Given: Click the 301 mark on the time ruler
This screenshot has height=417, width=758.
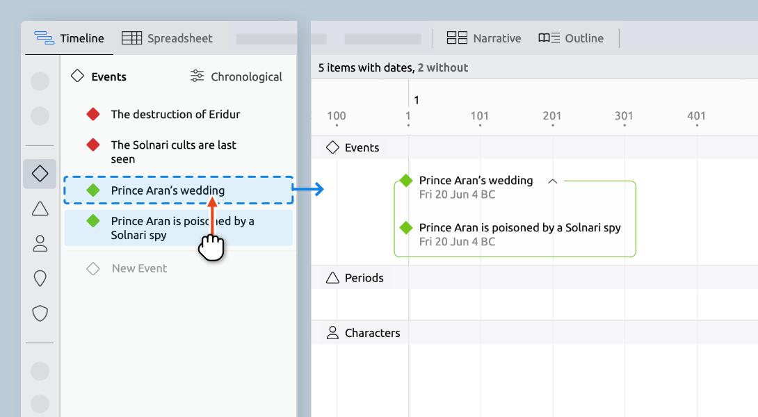Looking at the screenshot, I should 624,116.
